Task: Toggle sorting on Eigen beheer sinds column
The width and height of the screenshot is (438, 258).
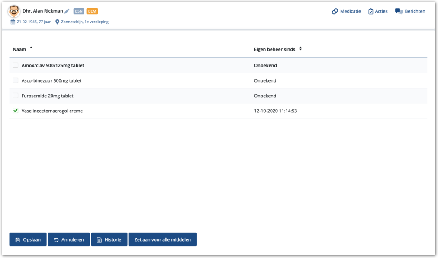Action: [x=300, y=49]
